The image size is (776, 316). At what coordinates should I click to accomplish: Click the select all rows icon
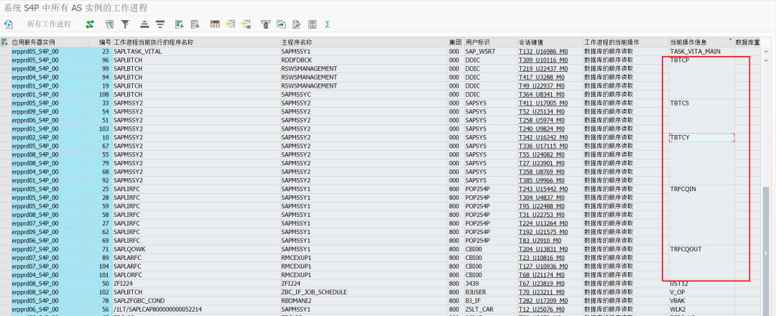click(x=179, y=24)
